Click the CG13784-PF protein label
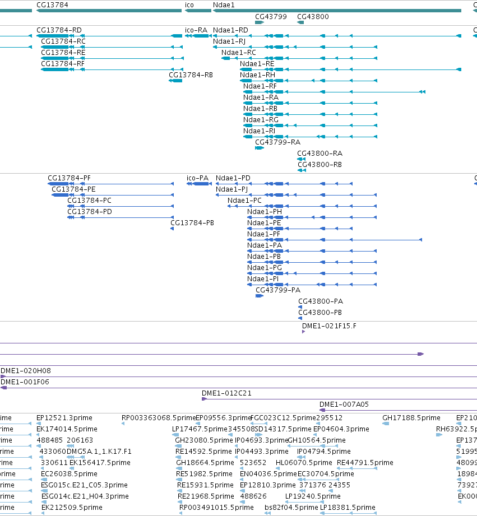Viewport: 477px width, 516px height. point(69,178)
